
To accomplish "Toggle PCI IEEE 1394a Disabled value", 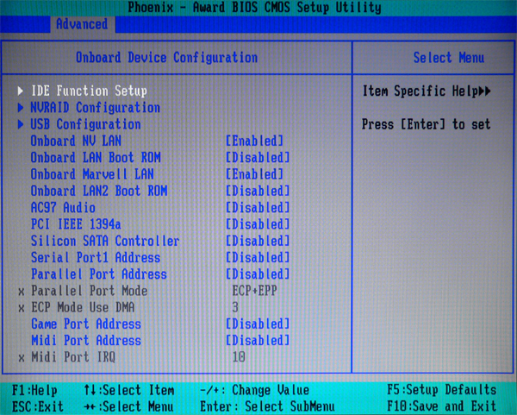I will pos(258,224).
